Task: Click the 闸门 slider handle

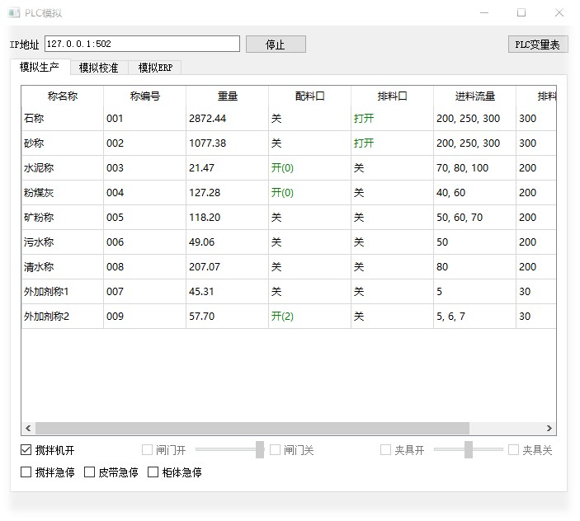Action: 260,450
